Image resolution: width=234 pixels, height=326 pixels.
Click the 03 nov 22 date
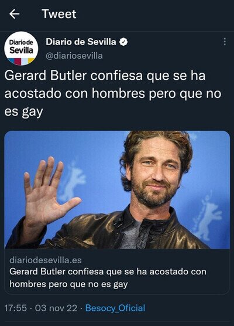click(x=56, y=308)
